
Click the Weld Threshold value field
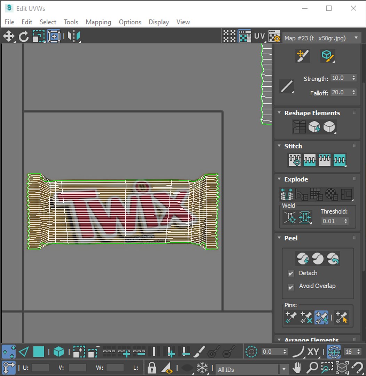(x=332, y=221)
